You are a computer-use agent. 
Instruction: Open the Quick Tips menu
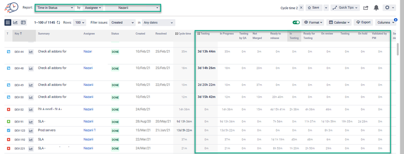pyautogui.click(x=345, y=8)
